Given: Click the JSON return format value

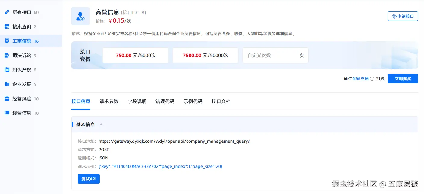Looking at the screenshot, I should pyautogui.click(x=103, y=158).
